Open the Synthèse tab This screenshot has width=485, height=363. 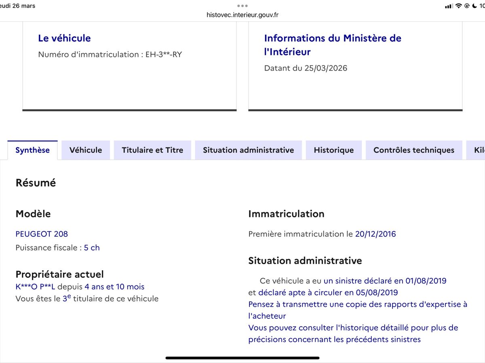32,150
